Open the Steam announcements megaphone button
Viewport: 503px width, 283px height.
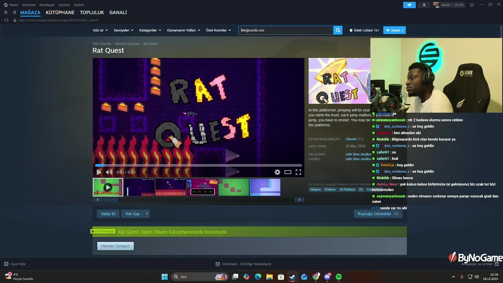(x=409, y=5)
